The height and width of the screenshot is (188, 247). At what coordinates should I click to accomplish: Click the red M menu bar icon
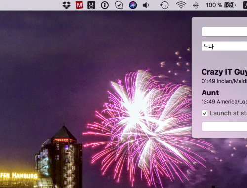(79, 5)
